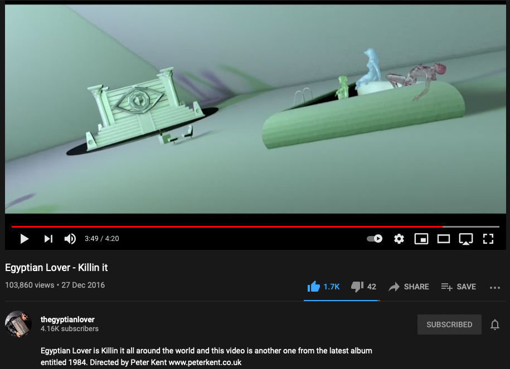Mute the video volume speaker icon
The image size is (510, 369).
click(70, 239)
